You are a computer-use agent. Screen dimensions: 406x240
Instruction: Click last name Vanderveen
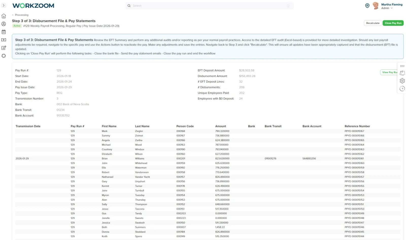[x=142, y=172]
